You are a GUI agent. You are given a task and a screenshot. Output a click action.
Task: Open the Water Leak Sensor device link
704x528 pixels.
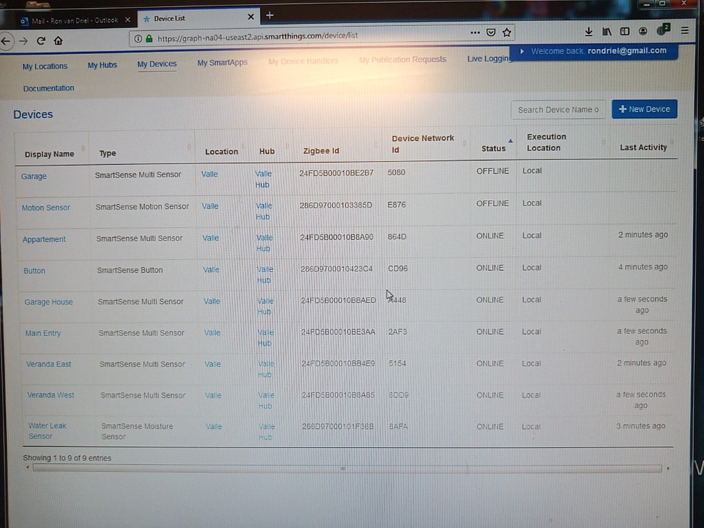click(47, 431)
